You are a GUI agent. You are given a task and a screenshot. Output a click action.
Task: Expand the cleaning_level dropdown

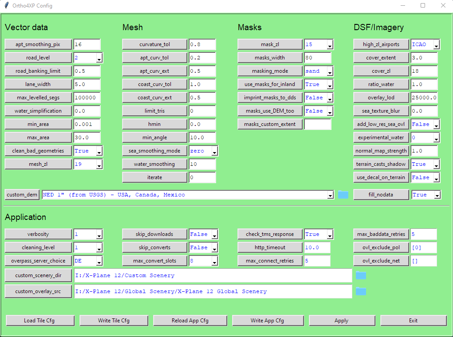point(99,247)
